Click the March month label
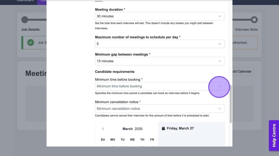The image size is (279, 156). [127, 129]
